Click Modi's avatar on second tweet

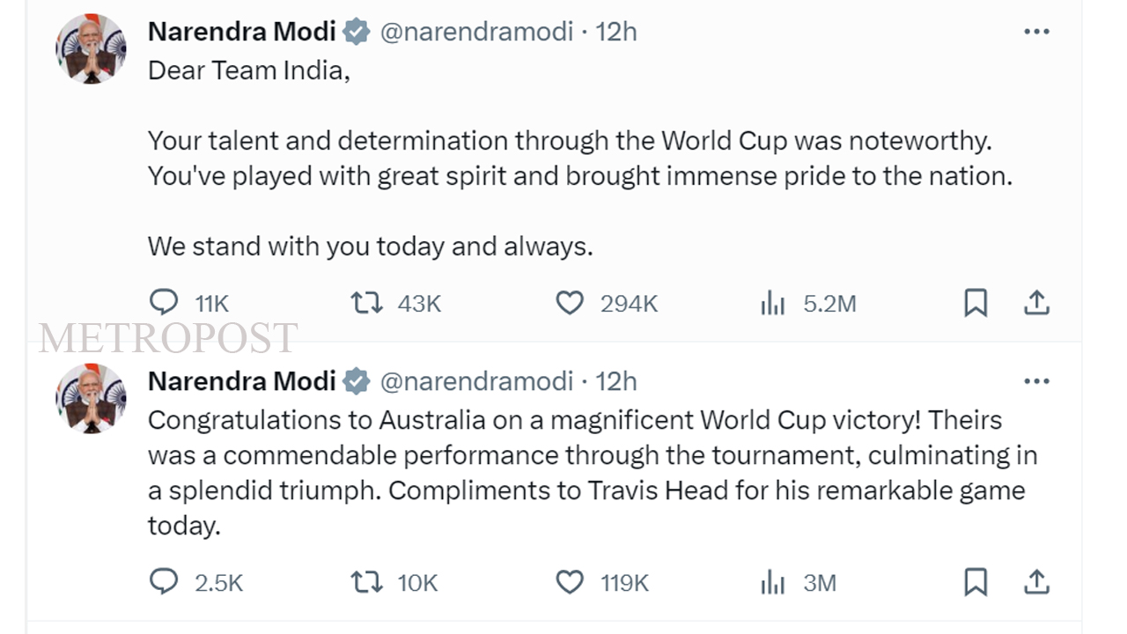pyautogui.click(x=91, y=398)
